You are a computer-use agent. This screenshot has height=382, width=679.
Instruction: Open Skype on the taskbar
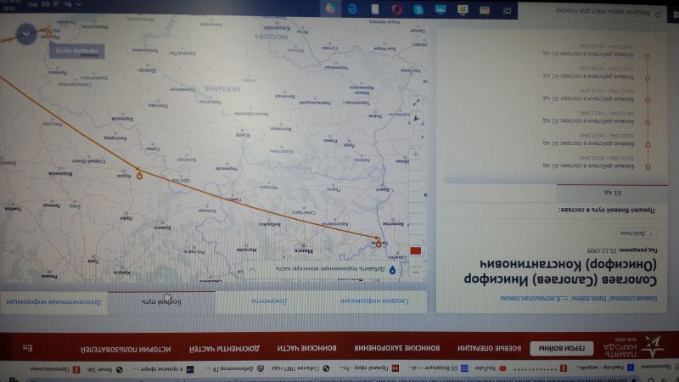tap(418, 9)
